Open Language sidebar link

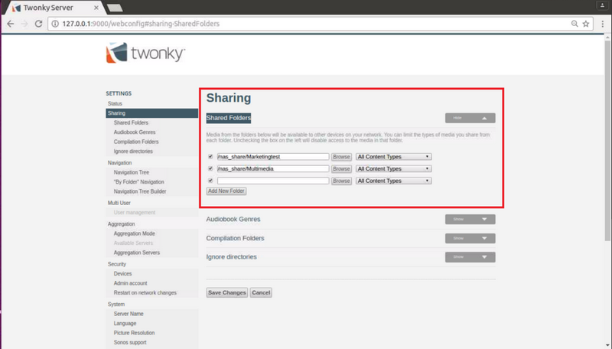[125, 323]
